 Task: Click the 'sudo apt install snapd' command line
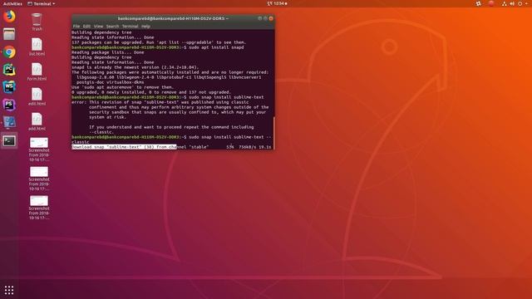click(x=158, y=47)
